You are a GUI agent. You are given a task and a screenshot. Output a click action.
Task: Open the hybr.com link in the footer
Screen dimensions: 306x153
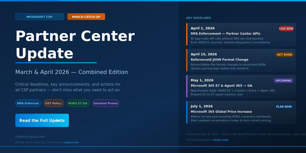(x=72, y=142)
